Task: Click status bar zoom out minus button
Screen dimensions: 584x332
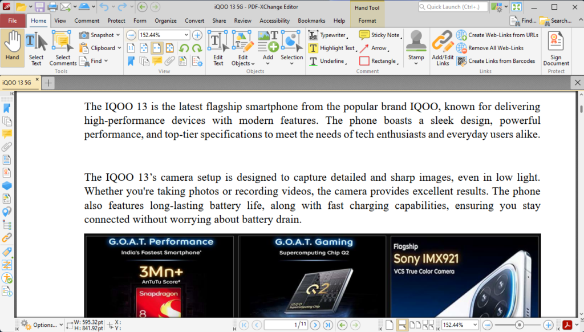Action: tap(488, 325)
